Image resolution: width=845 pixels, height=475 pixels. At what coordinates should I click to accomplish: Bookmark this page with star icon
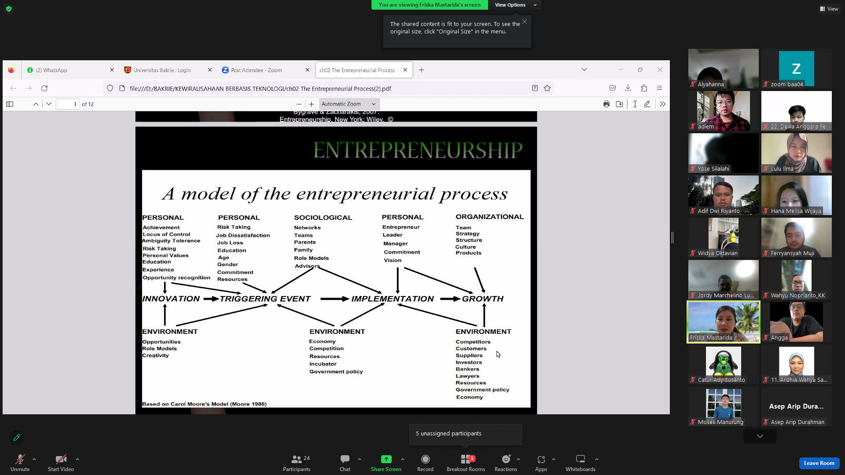(x=547, y=88)
